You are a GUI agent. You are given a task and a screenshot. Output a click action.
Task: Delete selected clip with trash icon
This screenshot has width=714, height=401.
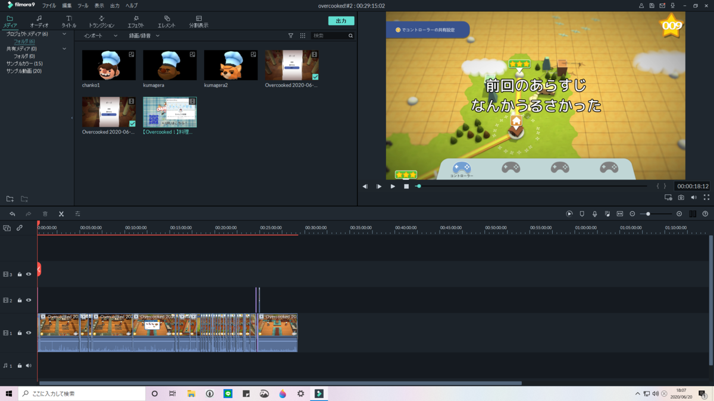pos(45,214)
